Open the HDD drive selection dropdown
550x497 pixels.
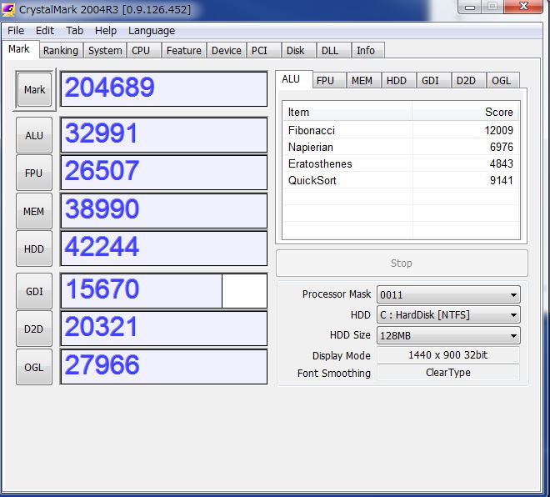(448, 315)
